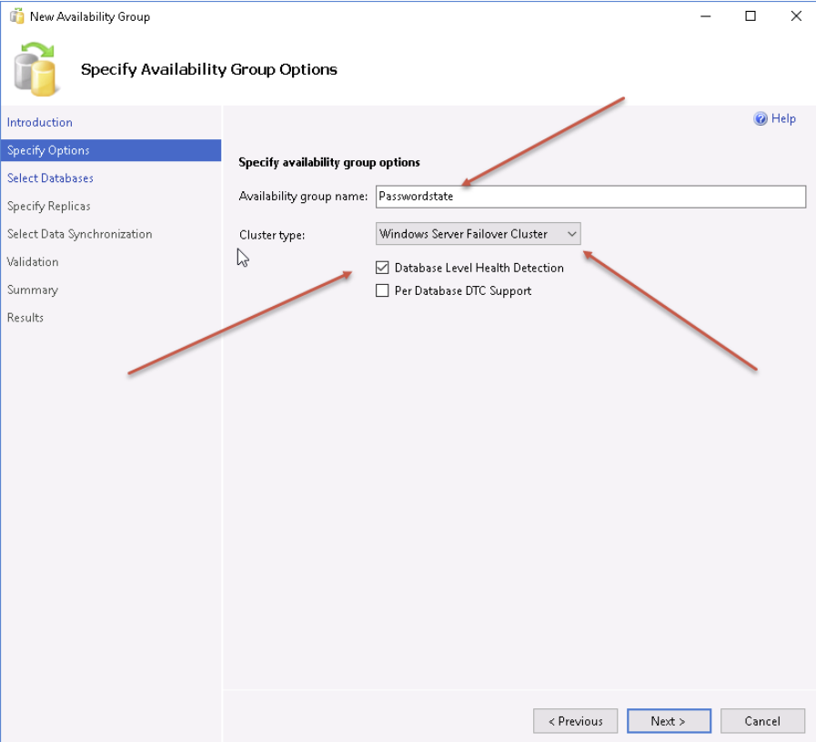This screenshot has height=742, width=816.
Task: Go back with the Previous button
Action: [x=575, y=721]
